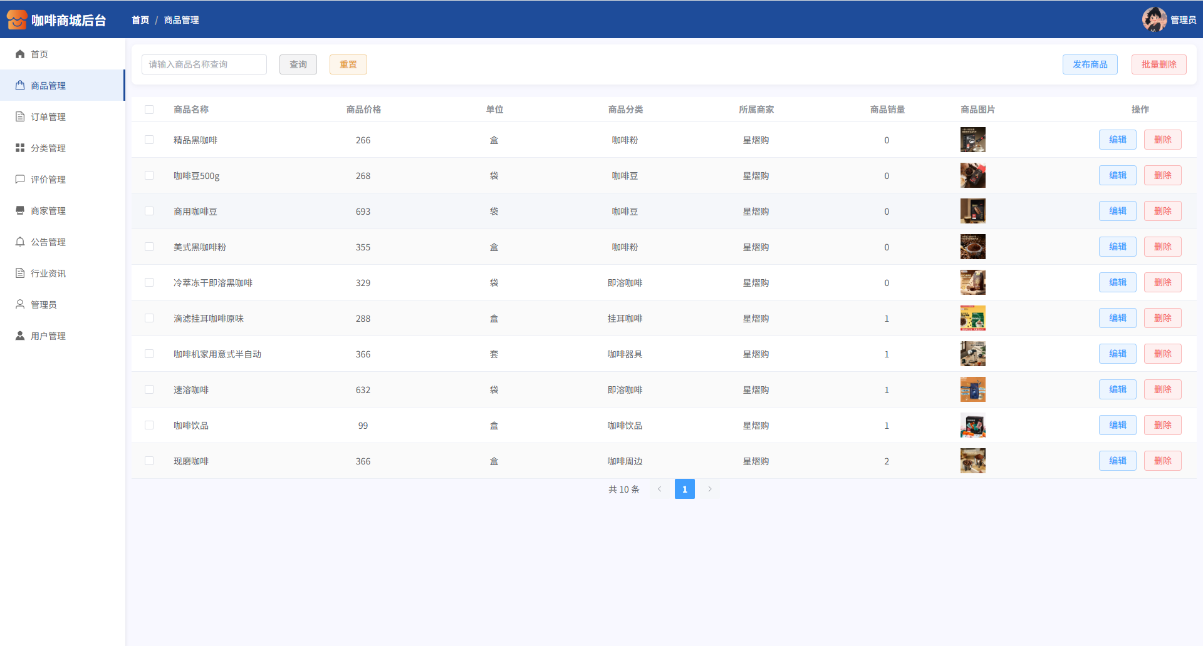1203x646 pixels.
Task: Click the 评价管理 chat bubble icon
Action: click(x=20, y=180)
